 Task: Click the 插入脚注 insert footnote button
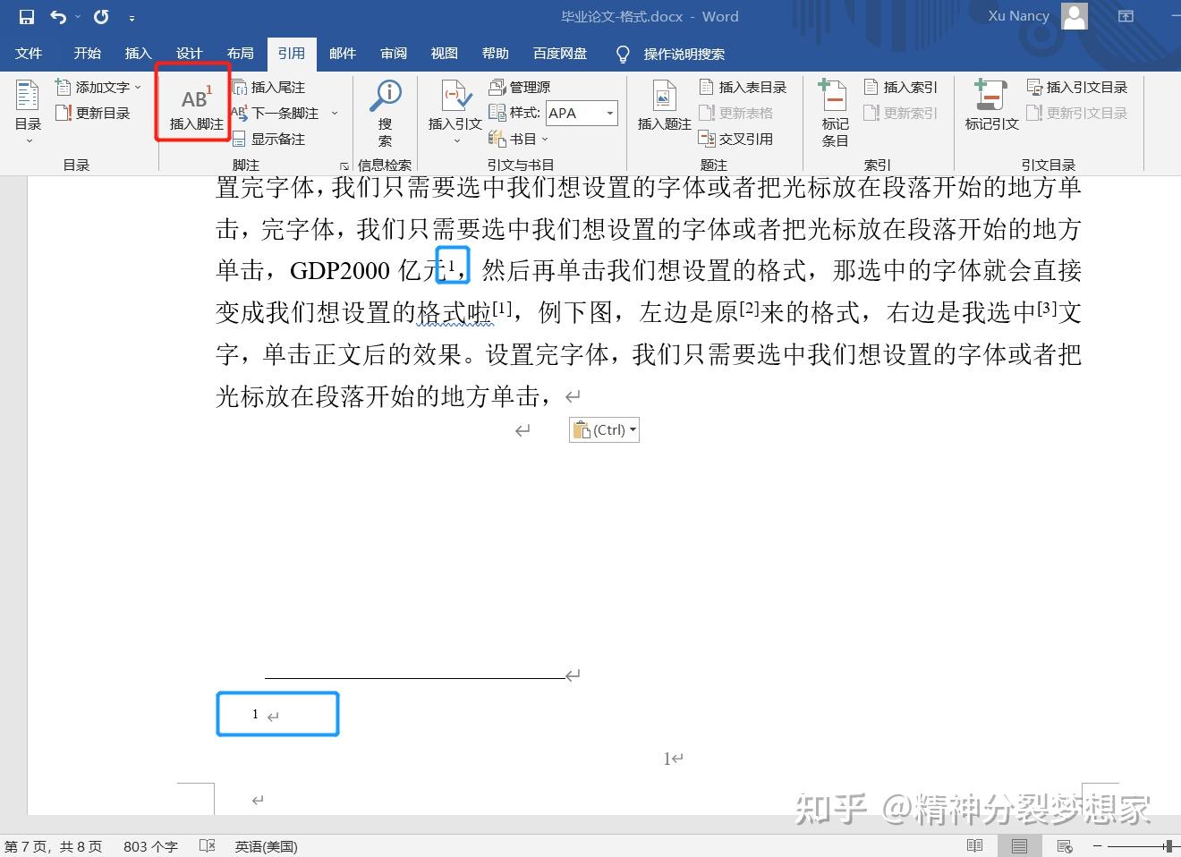197,109
